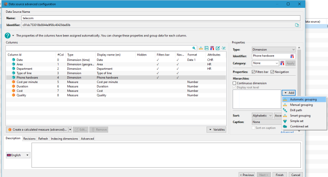Toggle the Filters bar checkbox in Properties

(x=253, y=72)
